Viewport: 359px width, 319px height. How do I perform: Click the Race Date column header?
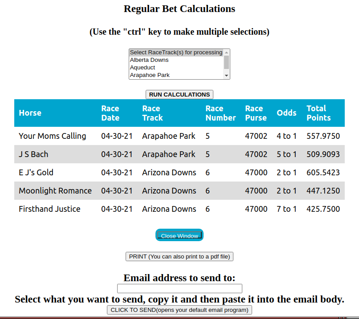(x=110, y=113)
